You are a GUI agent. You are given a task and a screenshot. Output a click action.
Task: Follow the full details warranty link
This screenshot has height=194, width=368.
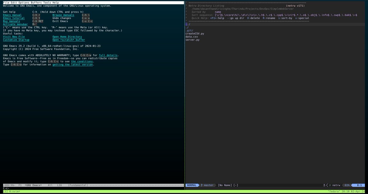(x=108, y=55)
